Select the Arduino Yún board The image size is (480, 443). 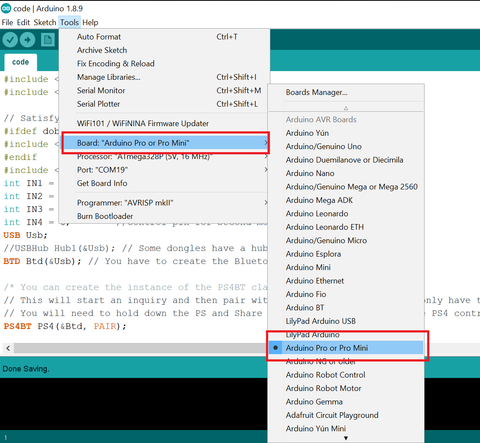(x=346, y=133)
